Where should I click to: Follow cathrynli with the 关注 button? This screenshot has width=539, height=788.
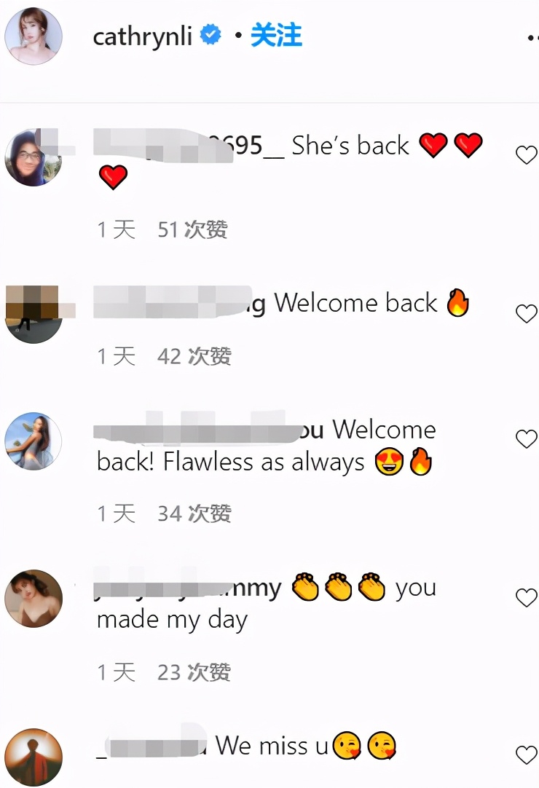click(x=276, y=35)
